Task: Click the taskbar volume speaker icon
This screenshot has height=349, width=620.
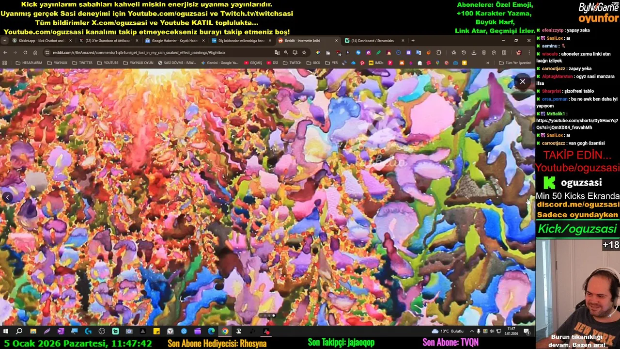Action: click(x=492, y=332)
